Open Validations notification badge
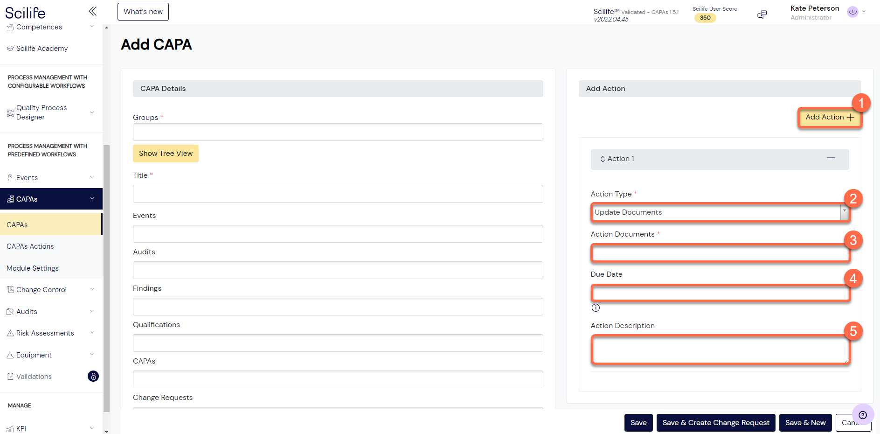Image resolution: width=880 pixels, height=434 pixels. point(93,376)
